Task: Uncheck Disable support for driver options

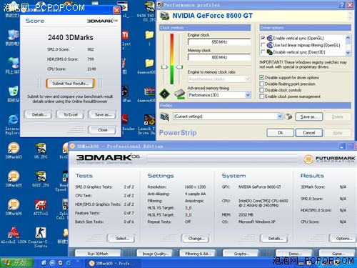Action: click(262, 78)
